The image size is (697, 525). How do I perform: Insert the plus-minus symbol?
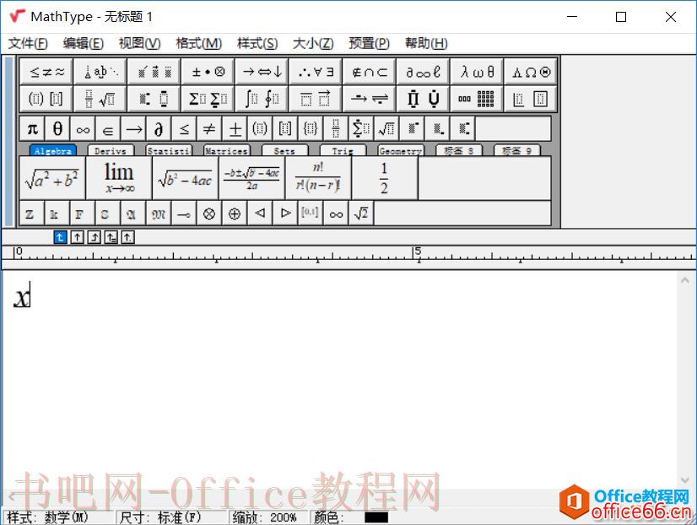pos(235,129)
